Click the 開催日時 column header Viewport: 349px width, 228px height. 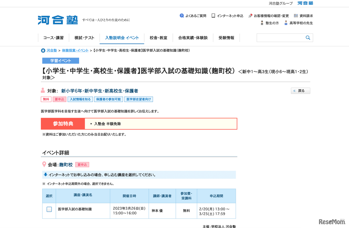click(129, 196)
